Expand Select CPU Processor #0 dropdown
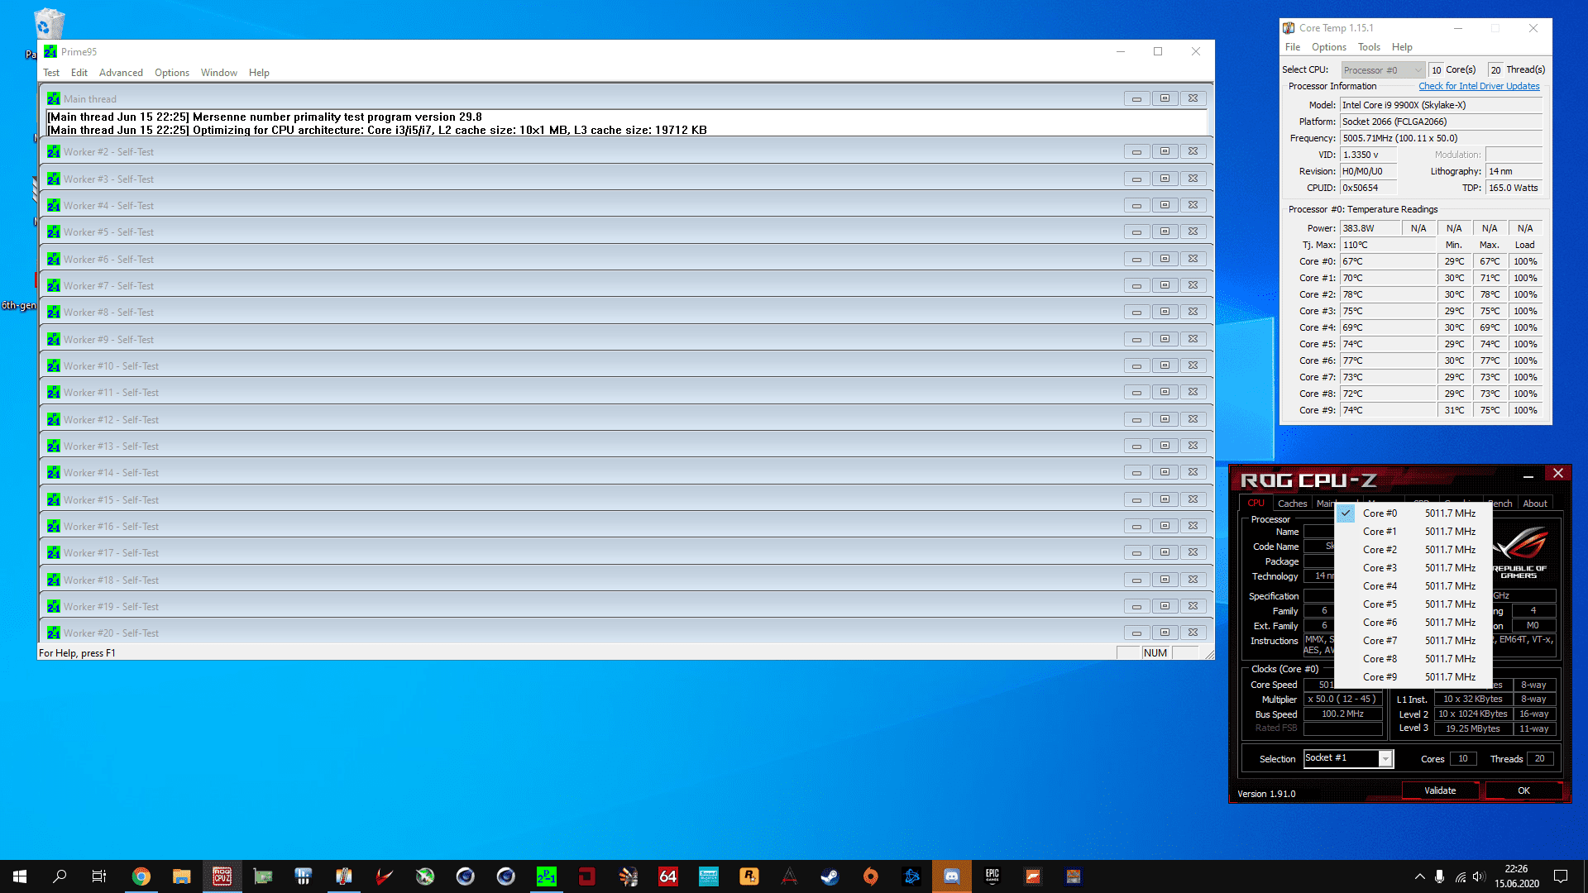The image size is (1588, 893). (1383, 70)
